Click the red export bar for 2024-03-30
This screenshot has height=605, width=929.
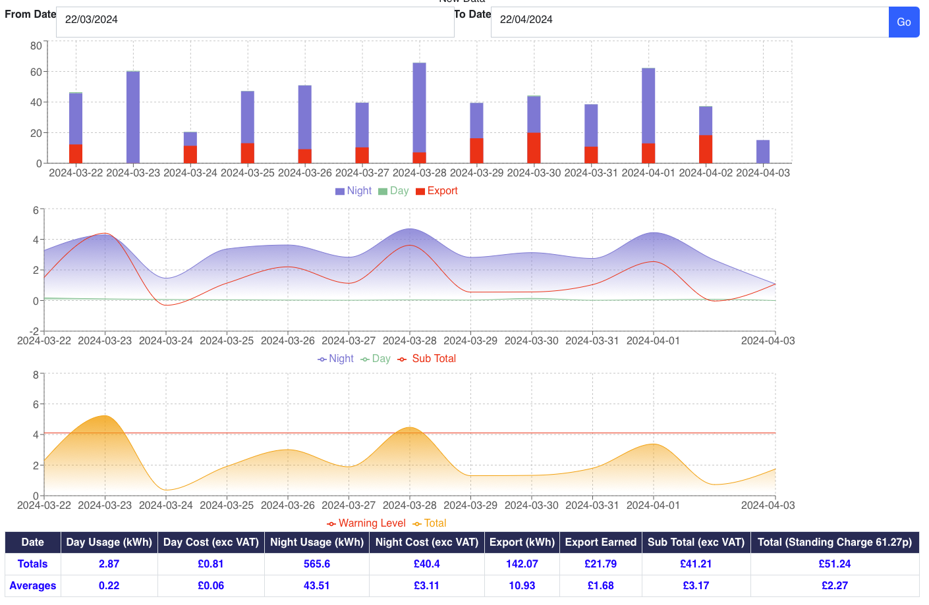point(534,148)
